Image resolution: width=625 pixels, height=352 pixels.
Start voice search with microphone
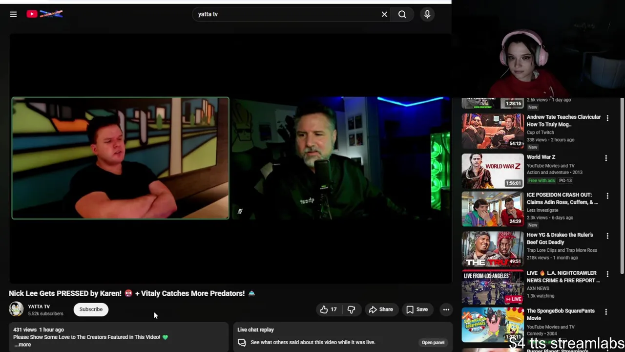[427, 14]
